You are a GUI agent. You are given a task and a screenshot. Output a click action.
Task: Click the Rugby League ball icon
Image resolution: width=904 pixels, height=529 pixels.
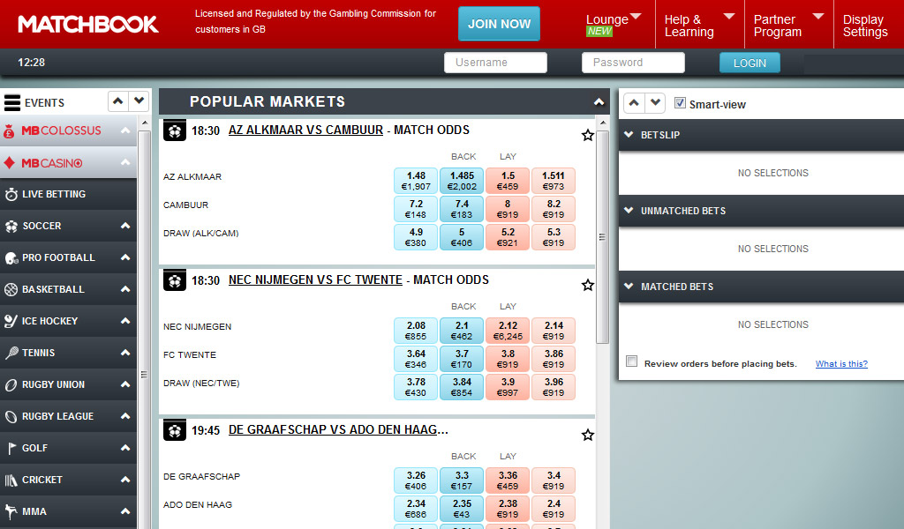(11, 416)
